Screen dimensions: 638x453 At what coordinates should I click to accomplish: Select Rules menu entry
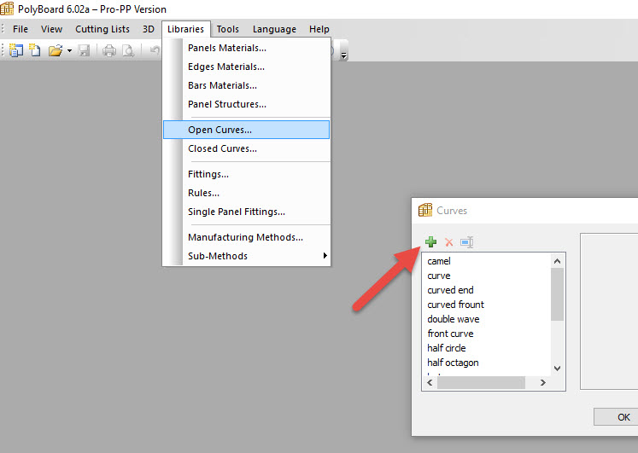click(247, 193)
